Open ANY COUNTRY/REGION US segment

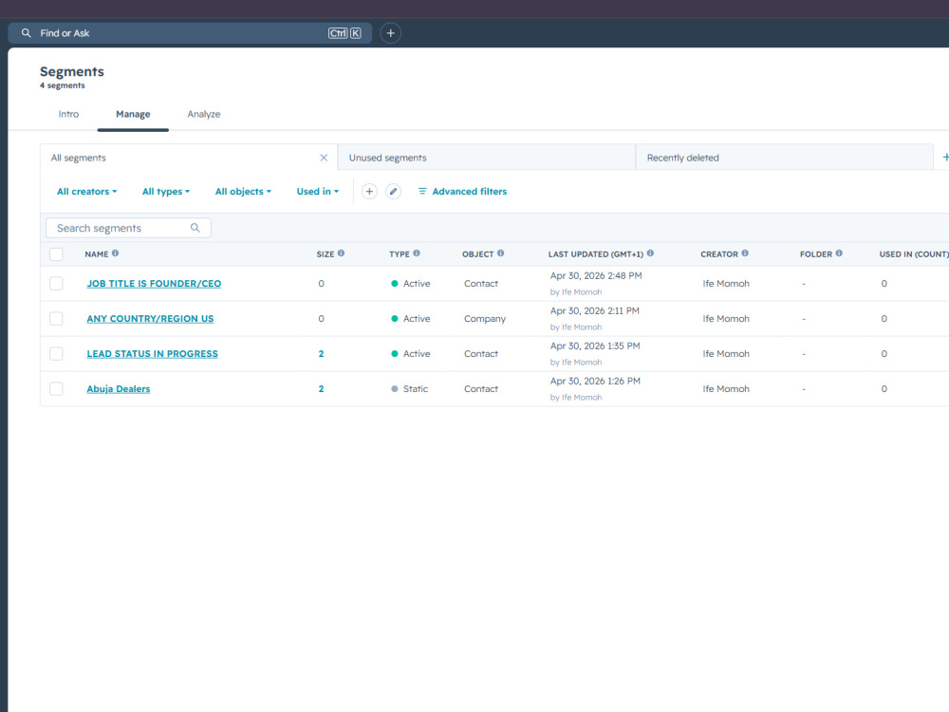(x=150, y=318)
